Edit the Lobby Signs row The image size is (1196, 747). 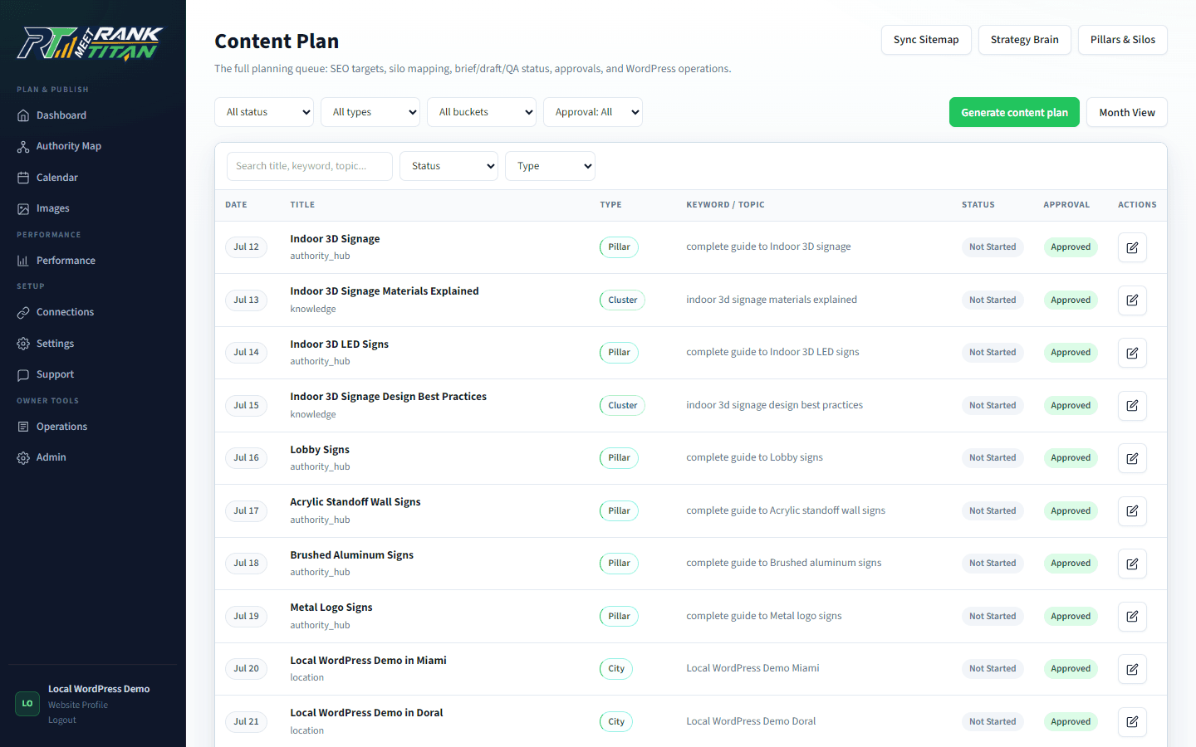1132,458
